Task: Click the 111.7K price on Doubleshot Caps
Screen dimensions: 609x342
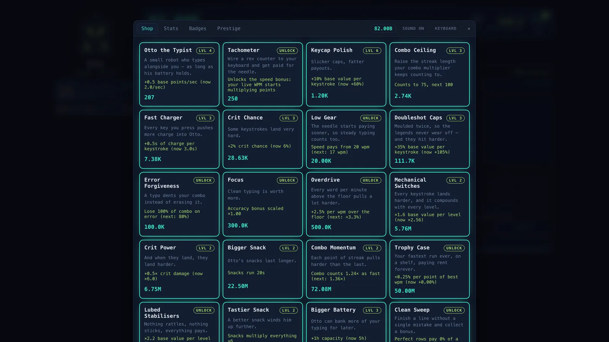Action: [x=405, y=161]
